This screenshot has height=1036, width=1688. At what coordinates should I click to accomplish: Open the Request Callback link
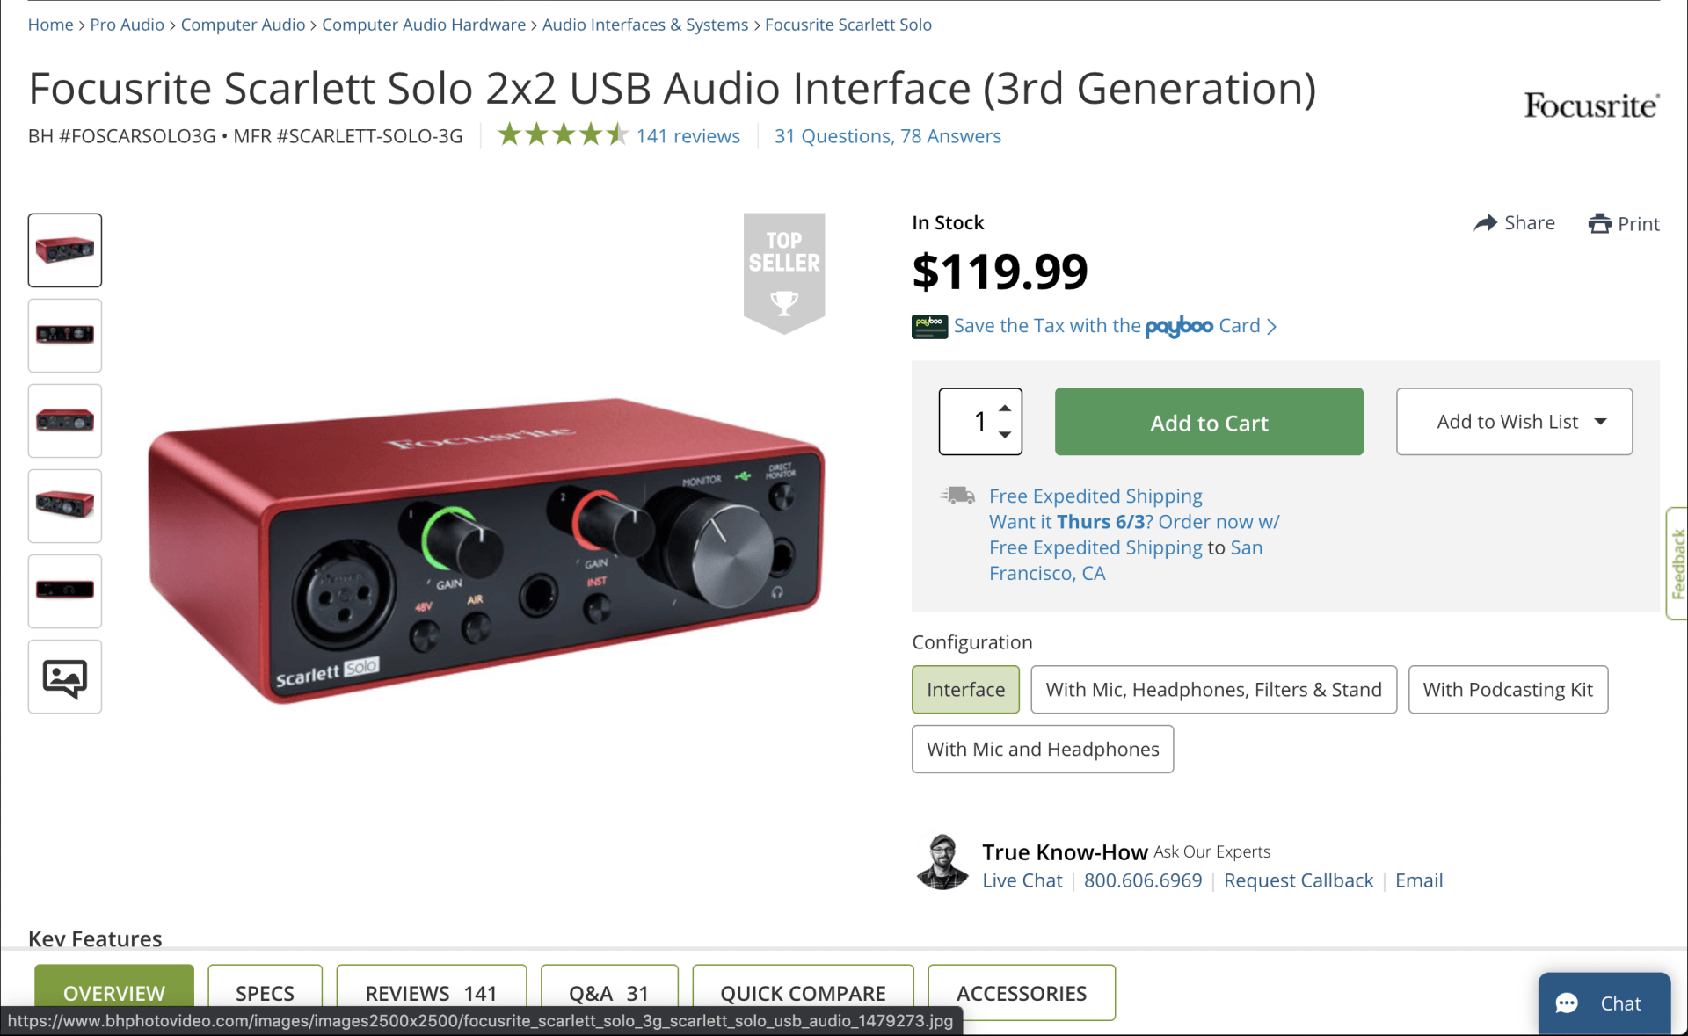1298,880
